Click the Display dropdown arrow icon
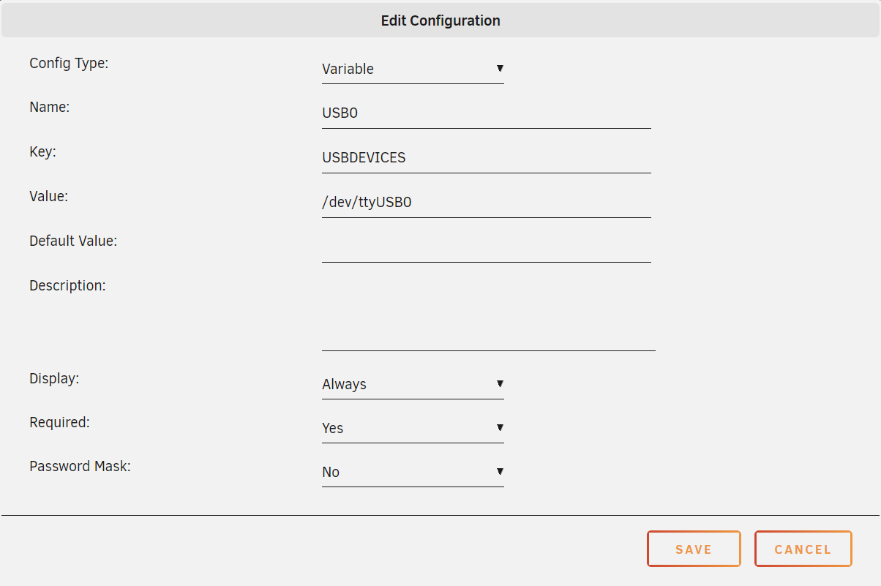Screen dimensions: 881x586 pyautogui.click(x=500, y=383)
